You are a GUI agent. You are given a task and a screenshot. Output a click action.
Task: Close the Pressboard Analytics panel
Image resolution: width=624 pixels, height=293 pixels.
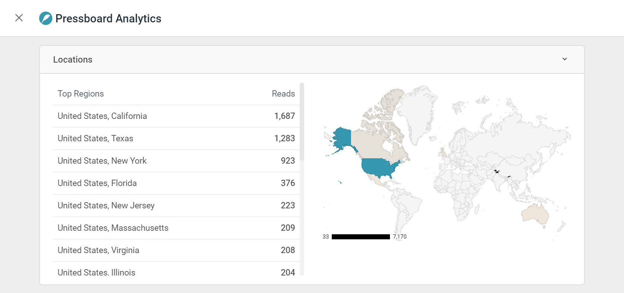click(19, 18)
